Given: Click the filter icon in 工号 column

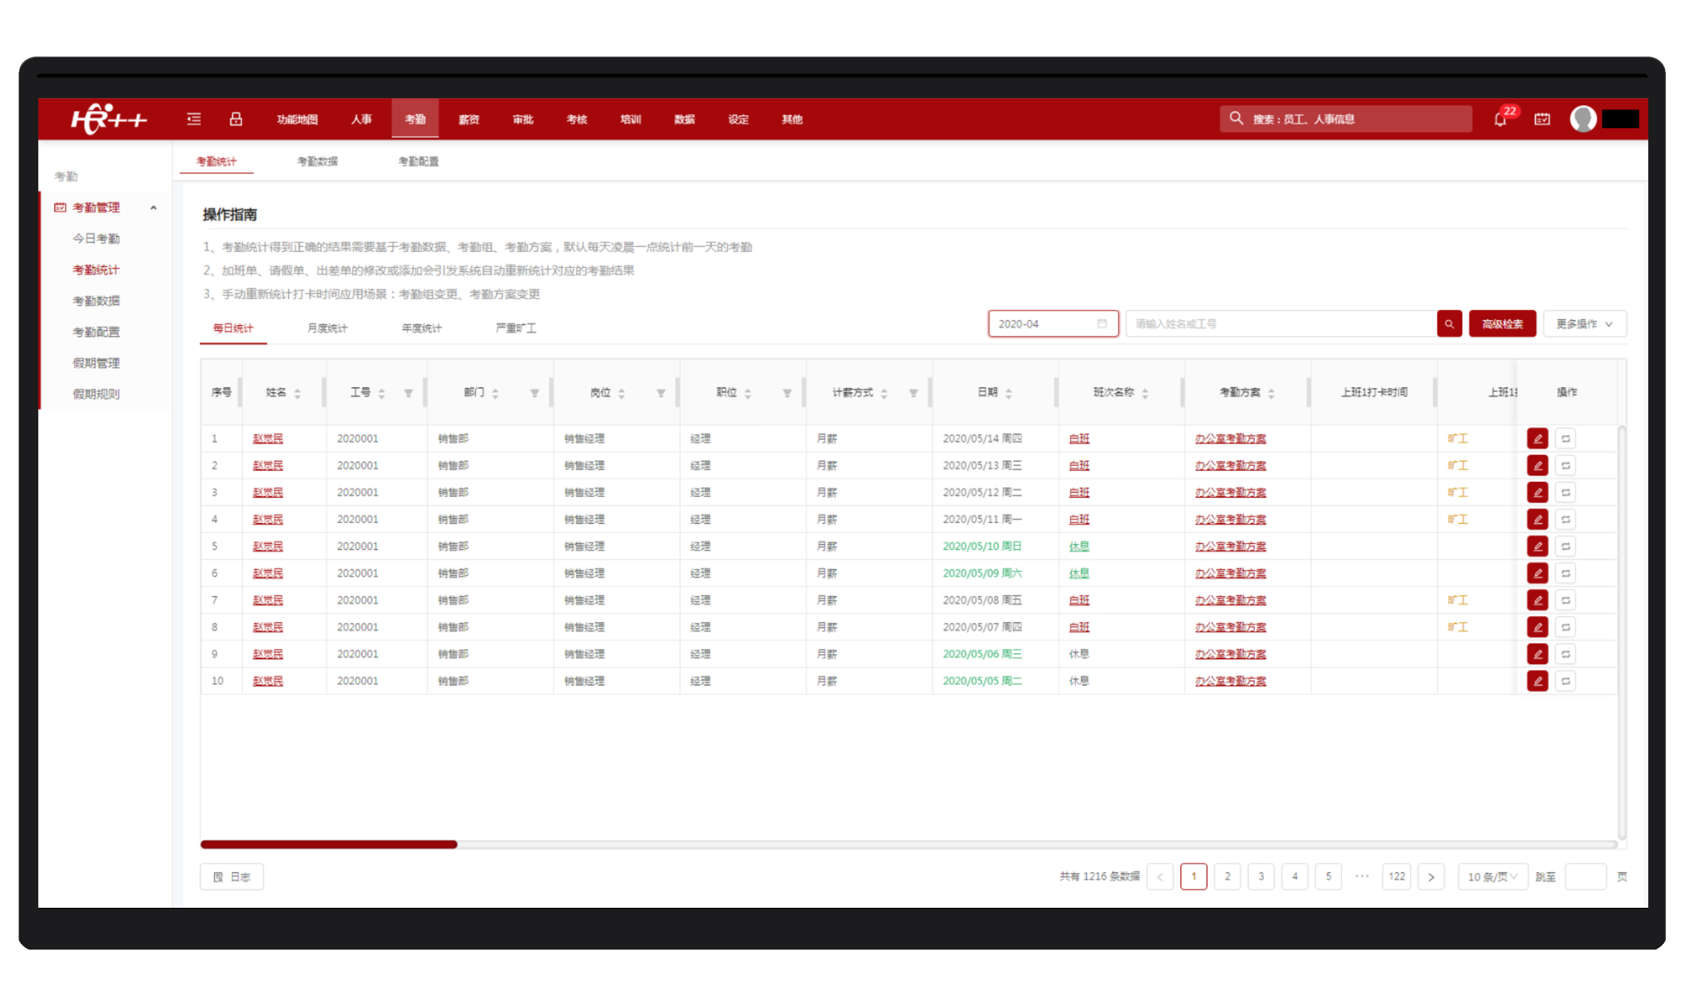Looking at the screenshot, I should click(408, 394).
